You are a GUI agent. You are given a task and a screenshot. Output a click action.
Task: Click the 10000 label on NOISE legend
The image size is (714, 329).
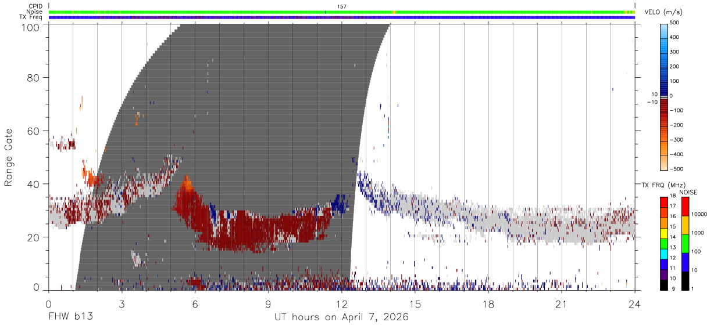click(698, 214)
